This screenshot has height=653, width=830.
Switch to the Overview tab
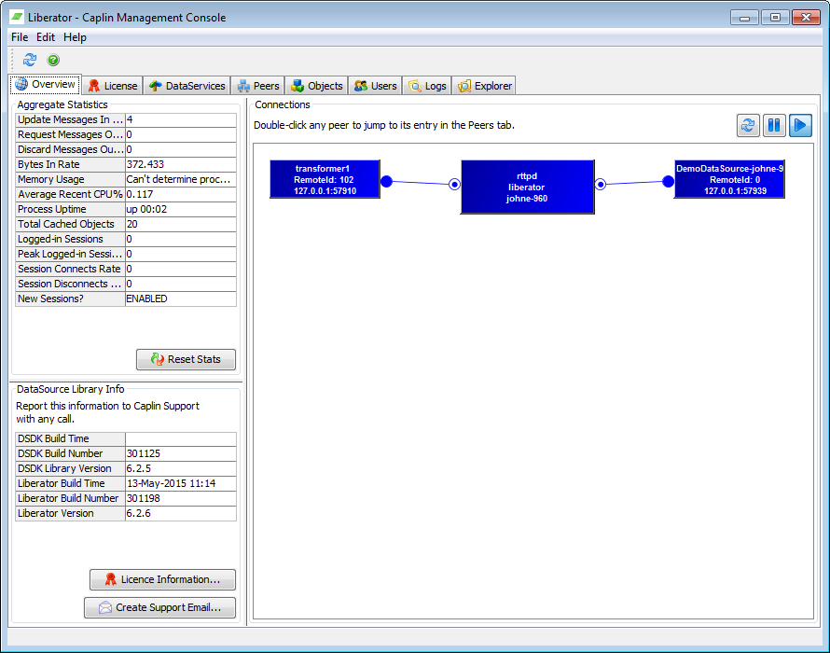[46, 84]
